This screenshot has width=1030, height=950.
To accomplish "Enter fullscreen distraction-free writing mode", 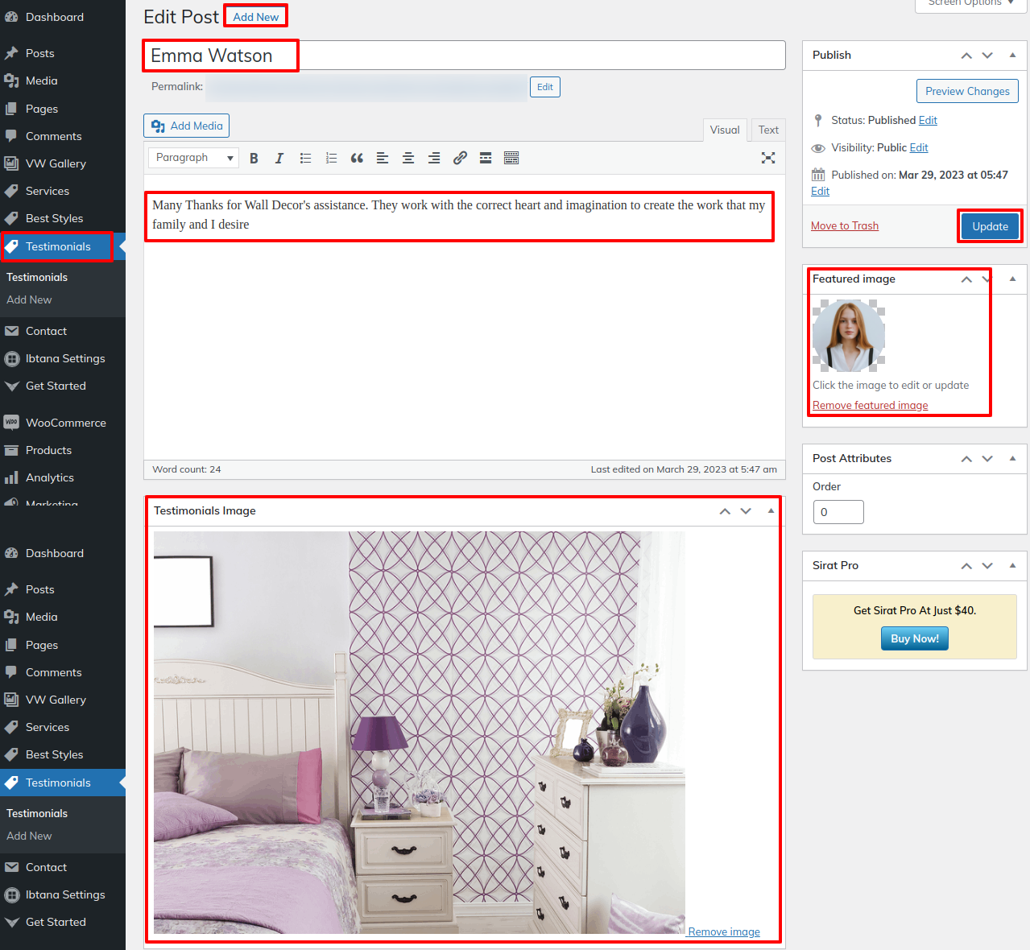I will coord(768,158).
